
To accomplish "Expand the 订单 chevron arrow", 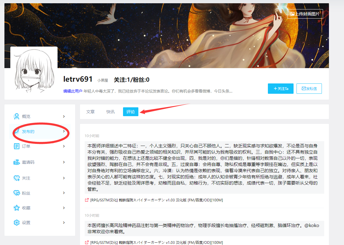I will pyautogui.click(x=64, y=146).
